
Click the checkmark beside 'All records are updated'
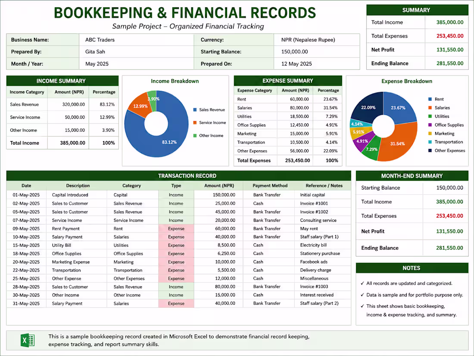362,284
